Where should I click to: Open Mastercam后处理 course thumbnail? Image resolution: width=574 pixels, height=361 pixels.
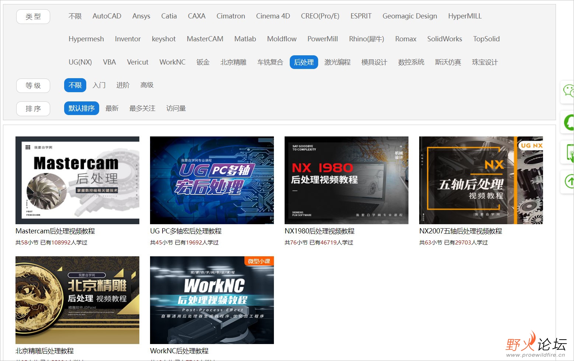coord(77,180)
